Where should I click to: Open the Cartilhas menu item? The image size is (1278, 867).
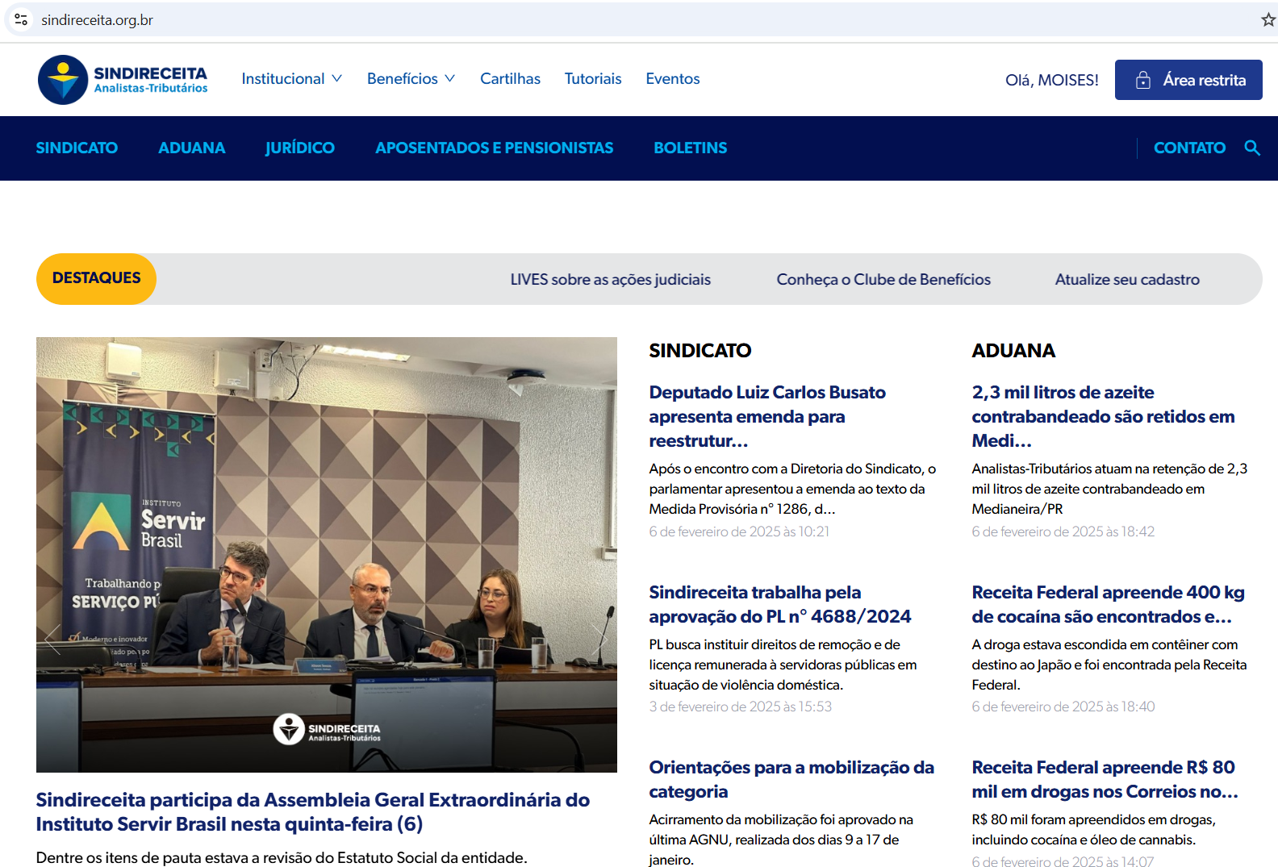tap(510, 79)
